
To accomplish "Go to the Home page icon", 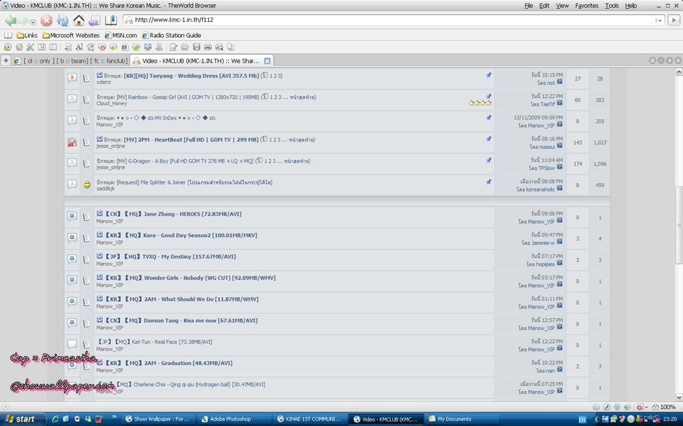I will point(79,21).
